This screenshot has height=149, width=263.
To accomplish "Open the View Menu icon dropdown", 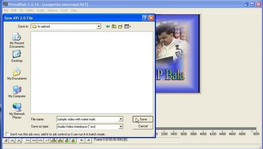I will click(x=128, y=27).
